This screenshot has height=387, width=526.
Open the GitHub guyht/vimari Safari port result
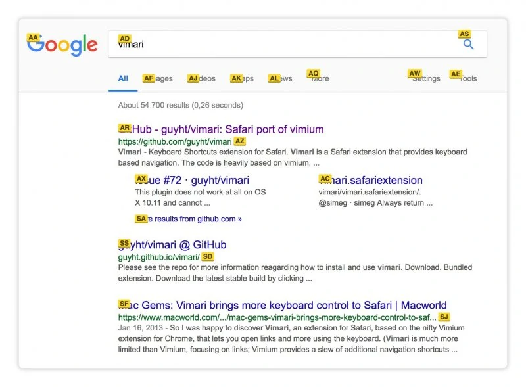[221, 129]
